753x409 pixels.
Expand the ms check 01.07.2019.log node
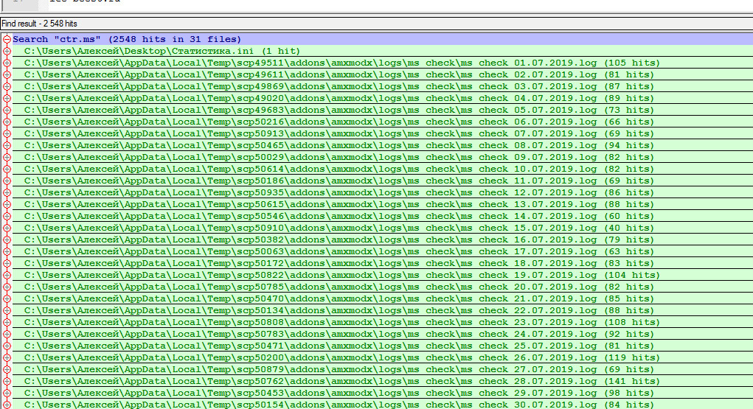point(7,63)
